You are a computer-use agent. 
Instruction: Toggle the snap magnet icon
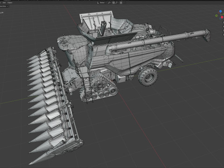pos(113,3)
